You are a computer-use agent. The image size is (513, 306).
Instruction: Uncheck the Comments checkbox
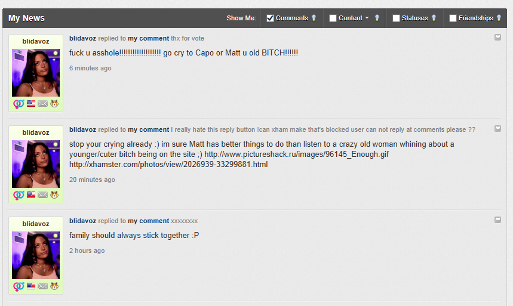pyautogui.click(x=270, y=18)
